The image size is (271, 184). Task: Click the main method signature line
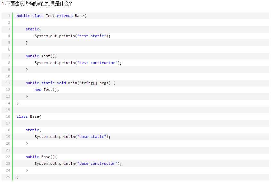coord(70,83)
